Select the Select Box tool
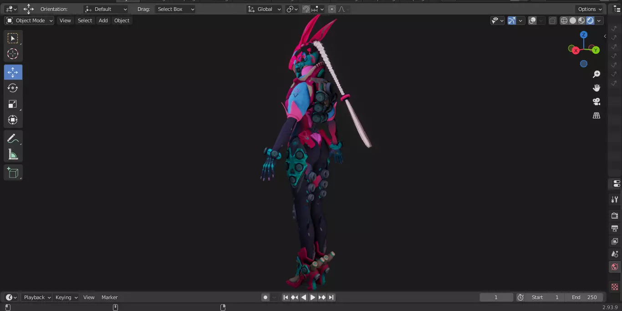This screenshot has height=311, width=622. (x=13, y=38)
